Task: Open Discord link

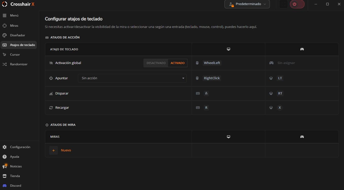Action: [x=19, y=186]
